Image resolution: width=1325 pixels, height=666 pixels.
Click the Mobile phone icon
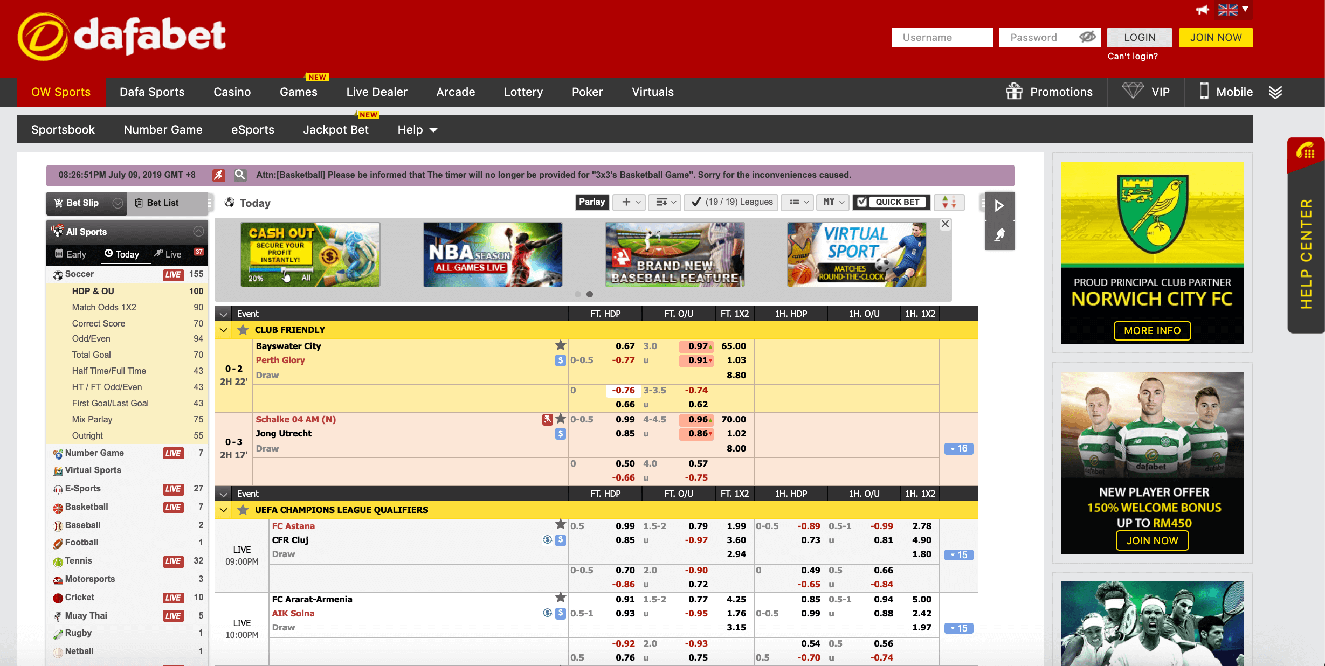1204,91
